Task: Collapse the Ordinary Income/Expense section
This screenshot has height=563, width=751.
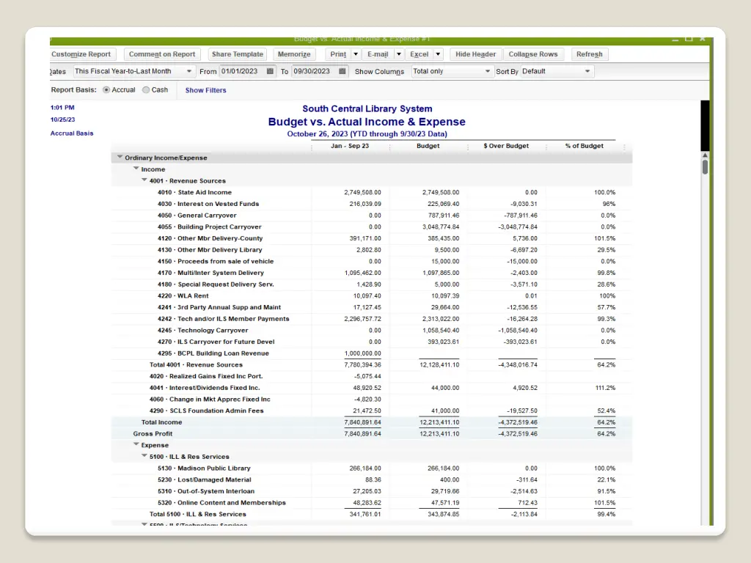Action: coord(120,157)
